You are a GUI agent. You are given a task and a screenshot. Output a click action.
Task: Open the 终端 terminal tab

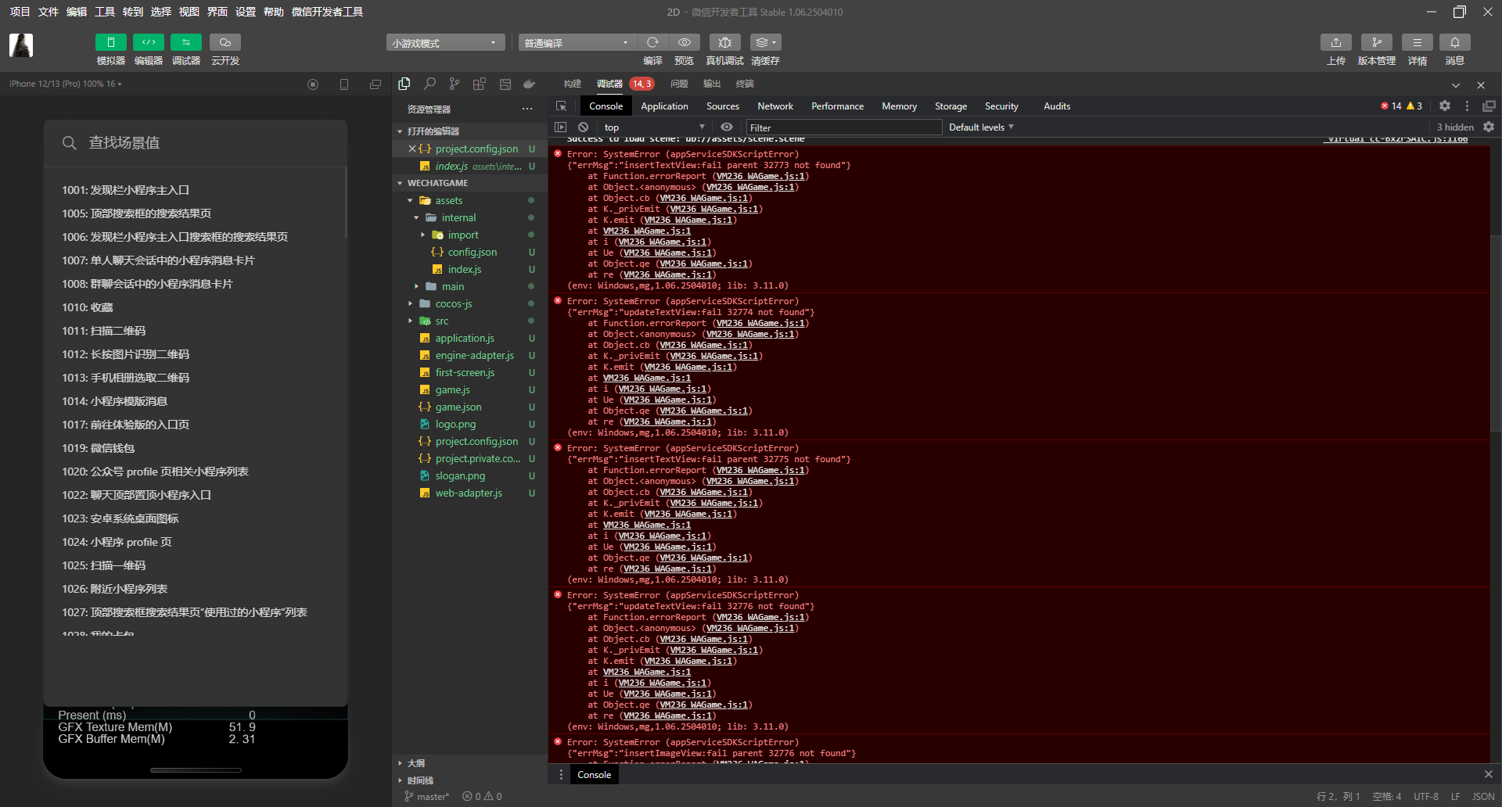745,84
